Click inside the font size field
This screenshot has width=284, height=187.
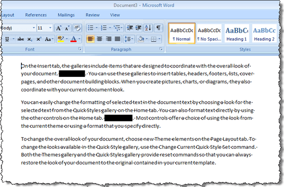coord(43,28)
